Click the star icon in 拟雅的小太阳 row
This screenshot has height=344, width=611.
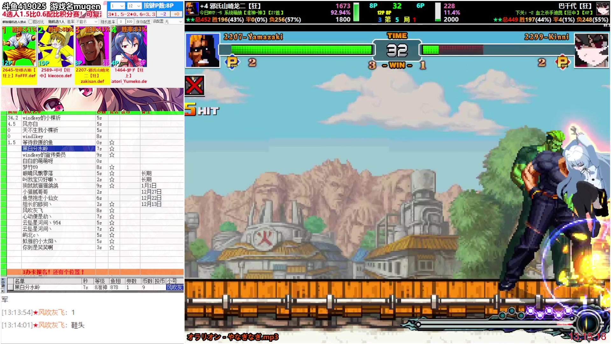[112, 241]
